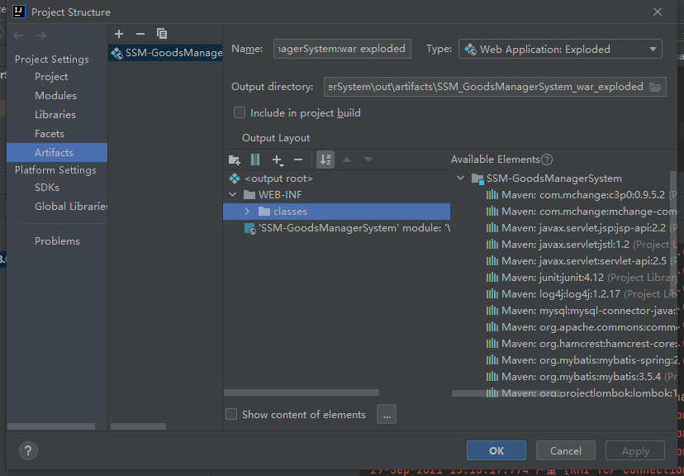Open the Project settings page
This screenshot has width=684, height=476.
pyautogui.click(x=51, y=77)
